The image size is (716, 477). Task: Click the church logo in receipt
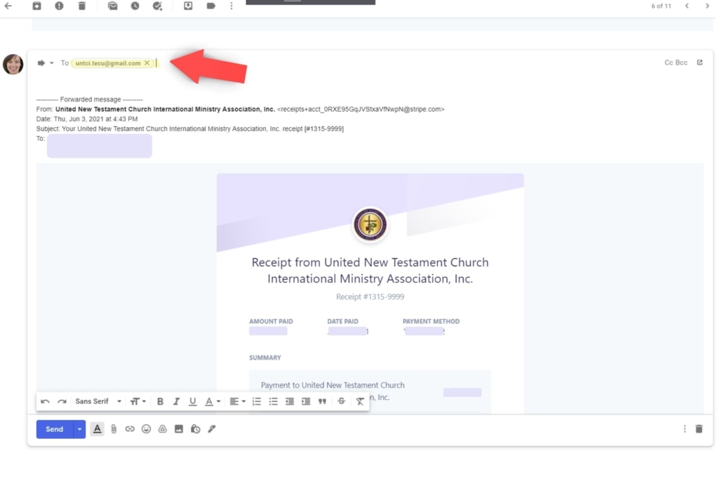[370, 225]
